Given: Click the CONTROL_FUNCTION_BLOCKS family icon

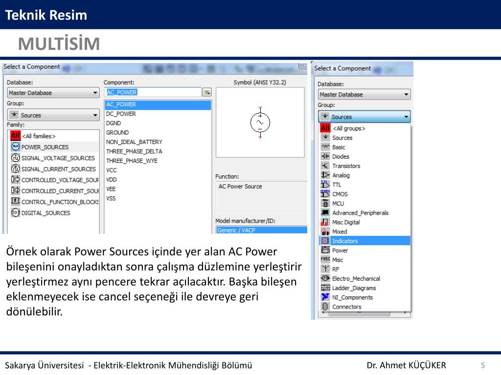Looking at the screenshot, I should coord(15,202).
